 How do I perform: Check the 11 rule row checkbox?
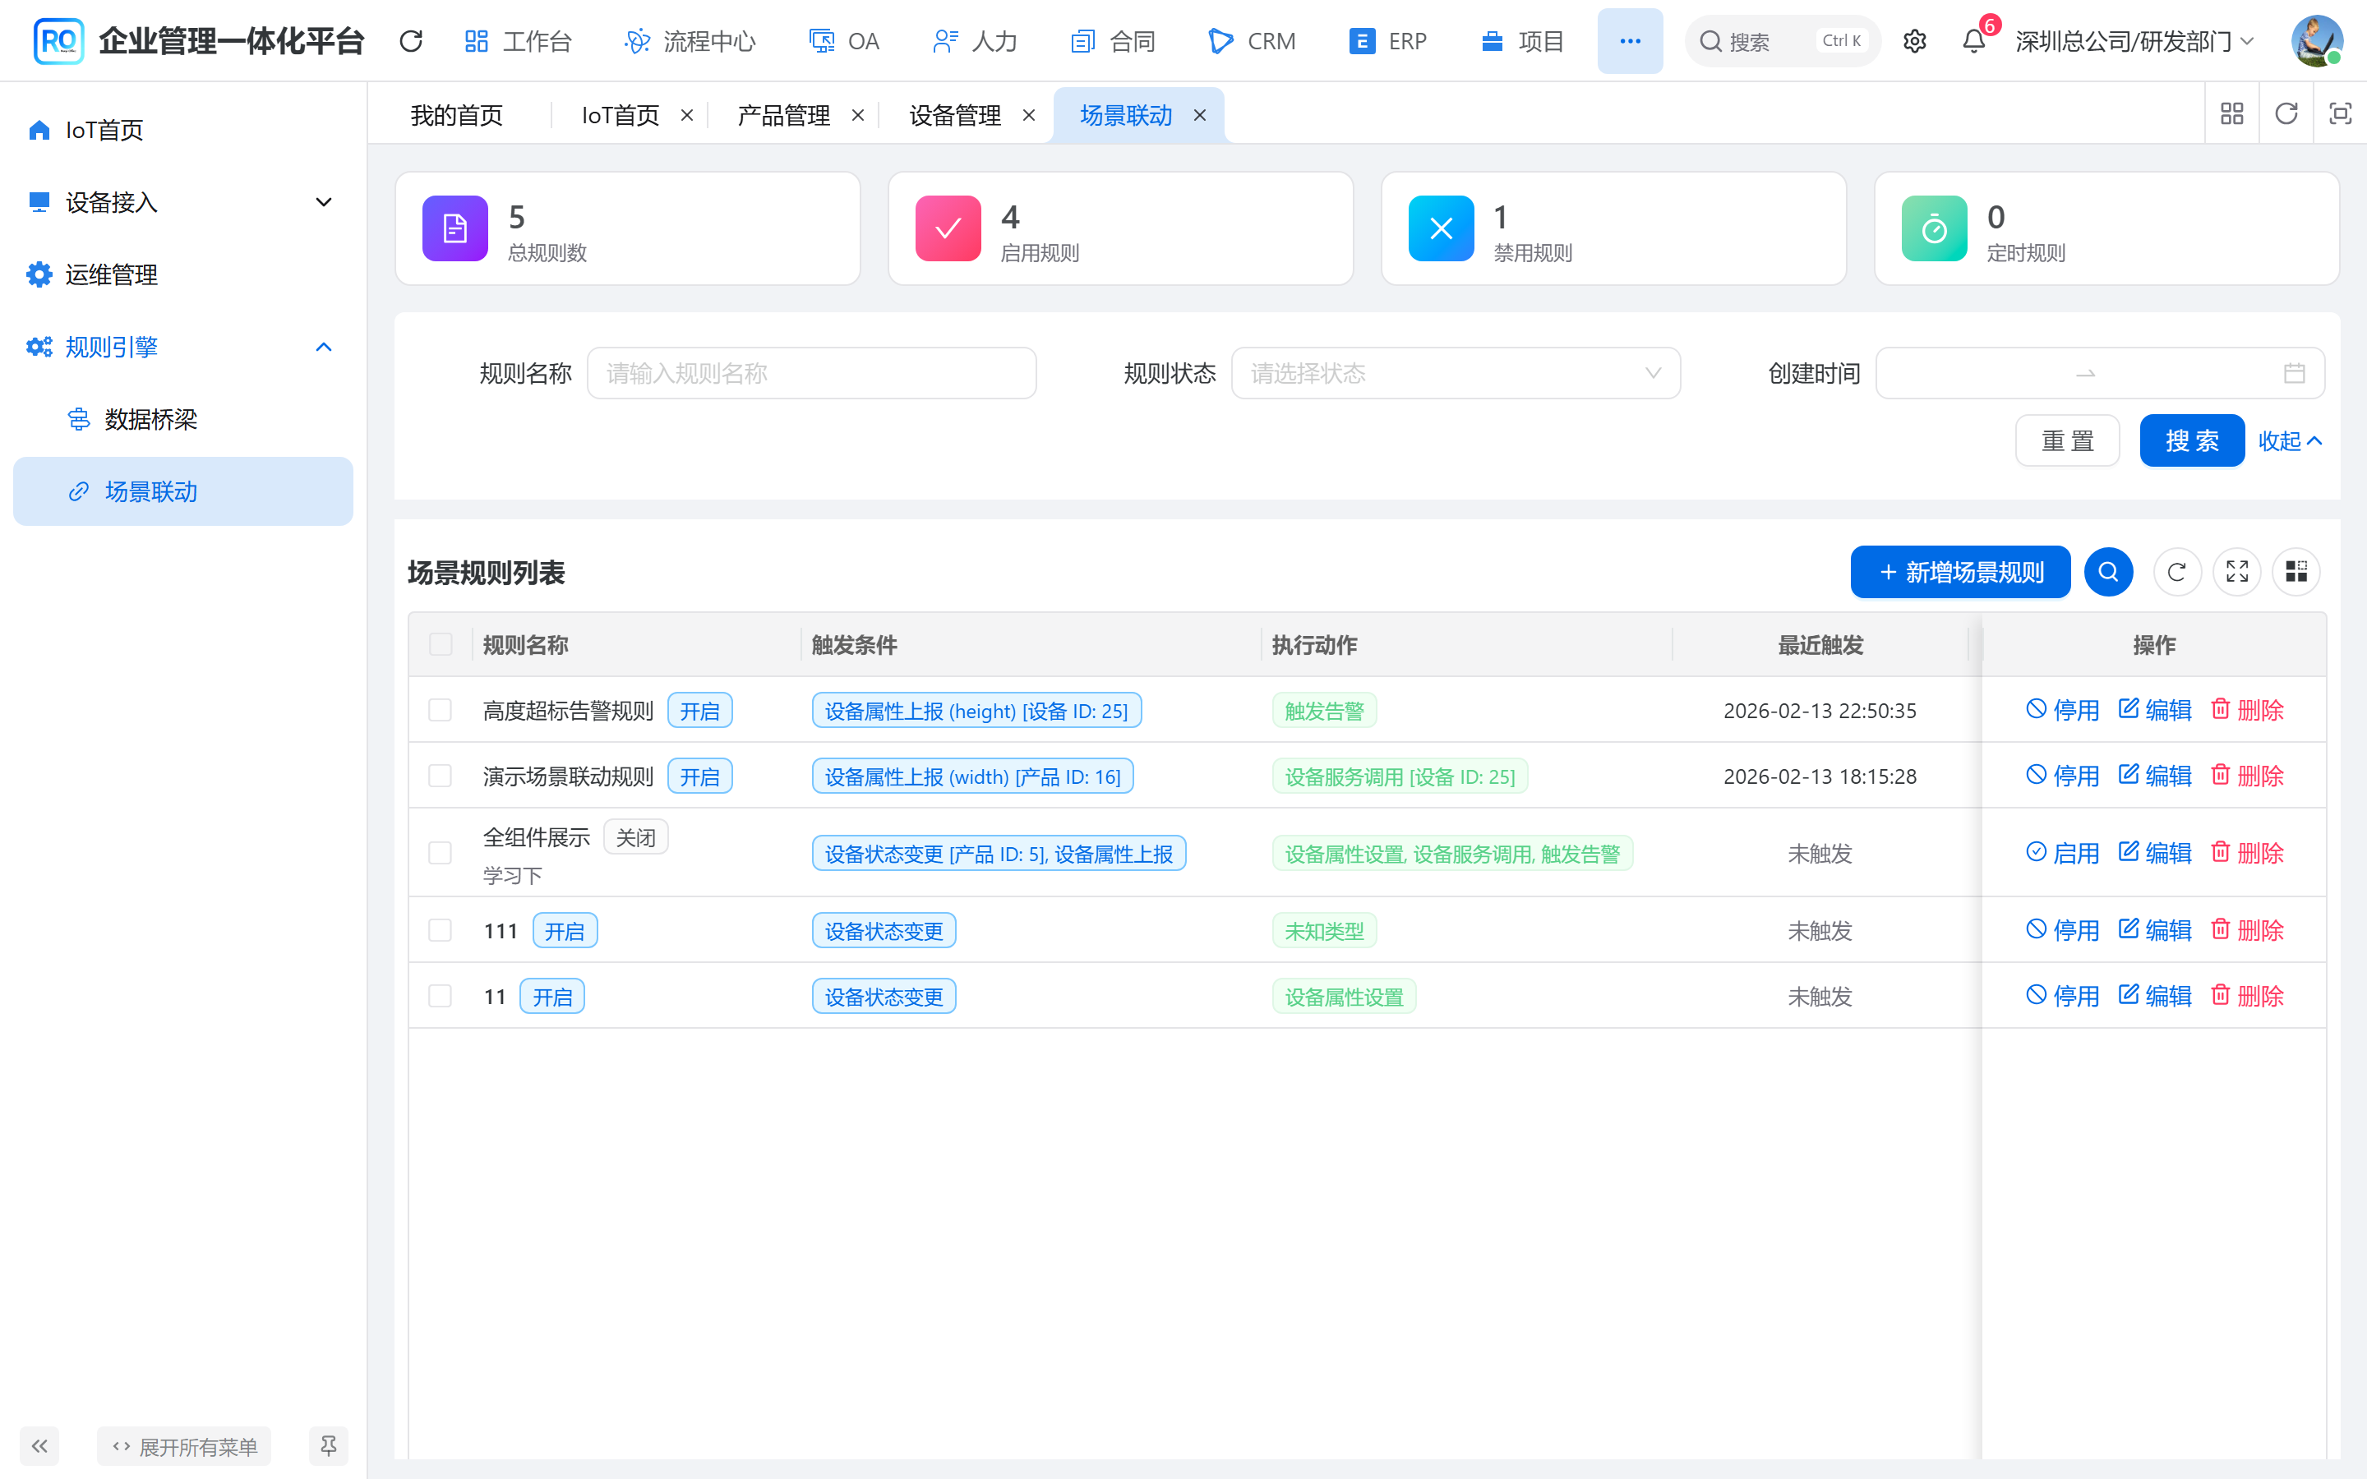click(441, 996)
